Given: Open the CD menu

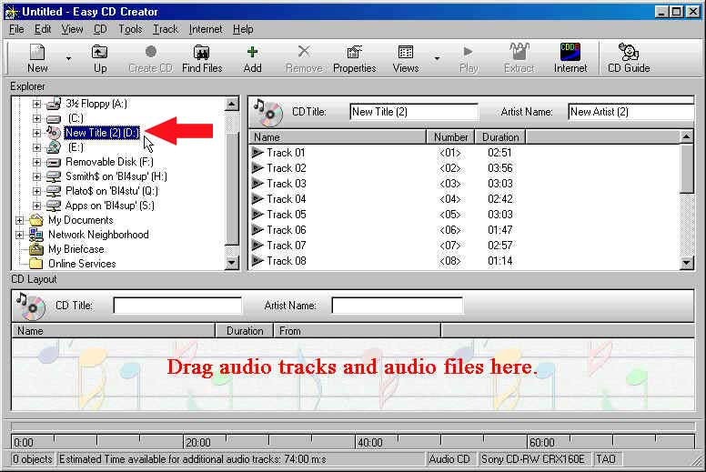Looking at the screenshot, I should (x=100, y=29).
